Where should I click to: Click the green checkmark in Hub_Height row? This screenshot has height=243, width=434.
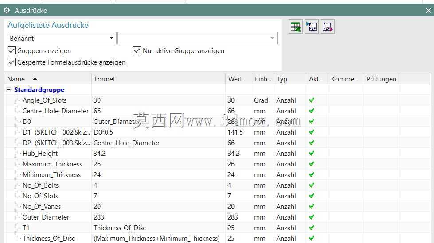click(x=312, y=154)
